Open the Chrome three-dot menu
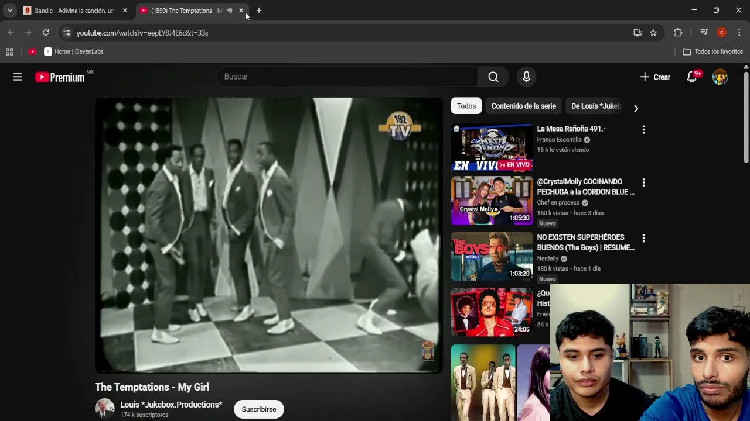 click(x=739, y=33)
